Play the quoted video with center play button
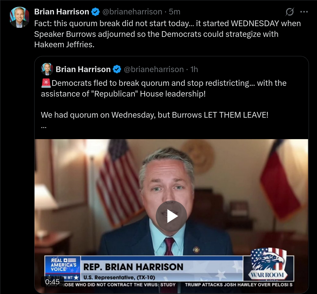The width and height of the screenshot is (317, 294). (171, 216)
